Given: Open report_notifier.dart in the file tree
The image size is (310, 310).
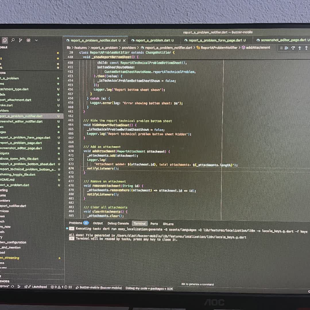Looking at the screenshot, I should (x=32, y=206).
